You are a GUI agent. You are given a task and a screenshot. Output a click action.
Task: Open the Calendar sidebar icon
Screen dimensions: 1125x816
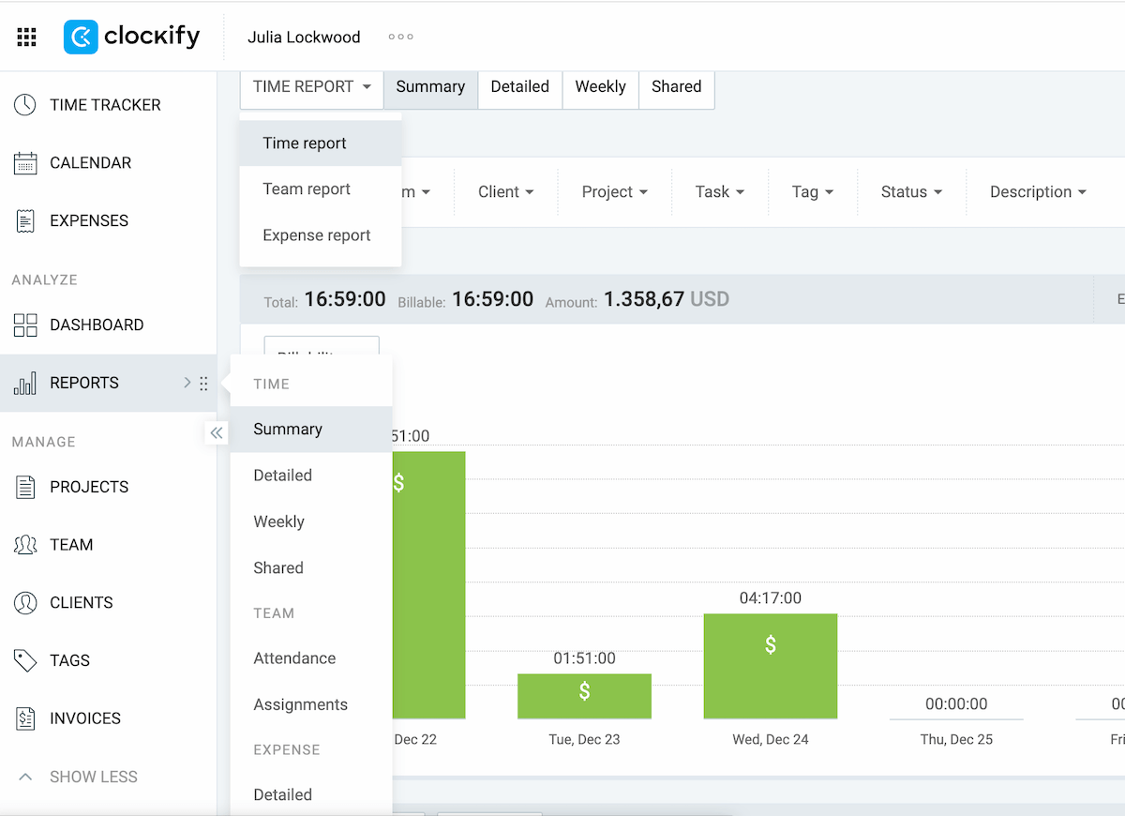tap(26, 162)
